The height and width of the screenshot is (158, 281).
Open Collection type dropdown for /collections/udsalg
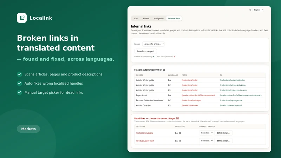point(206,133)
